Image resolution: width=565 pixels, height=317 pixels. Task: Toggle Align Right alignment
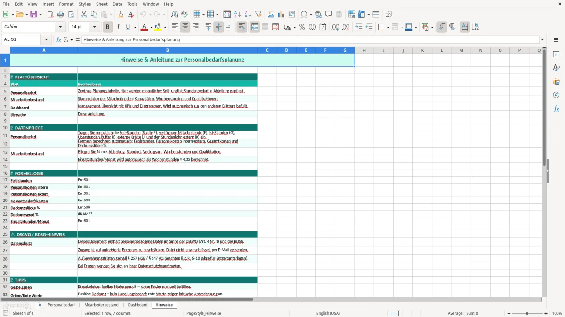point(195,27)
